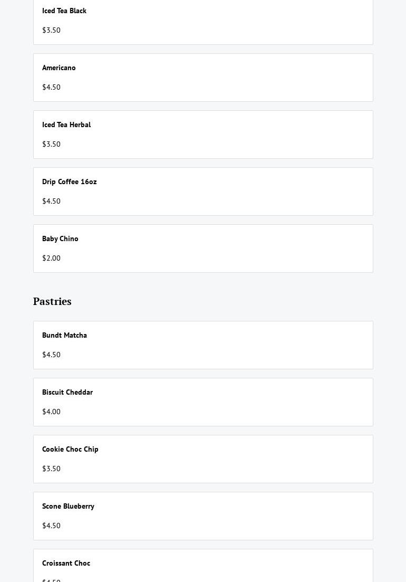Click the Cookie Choc Chip $3.50 price

pyautogui.click(x=51, y=469)
